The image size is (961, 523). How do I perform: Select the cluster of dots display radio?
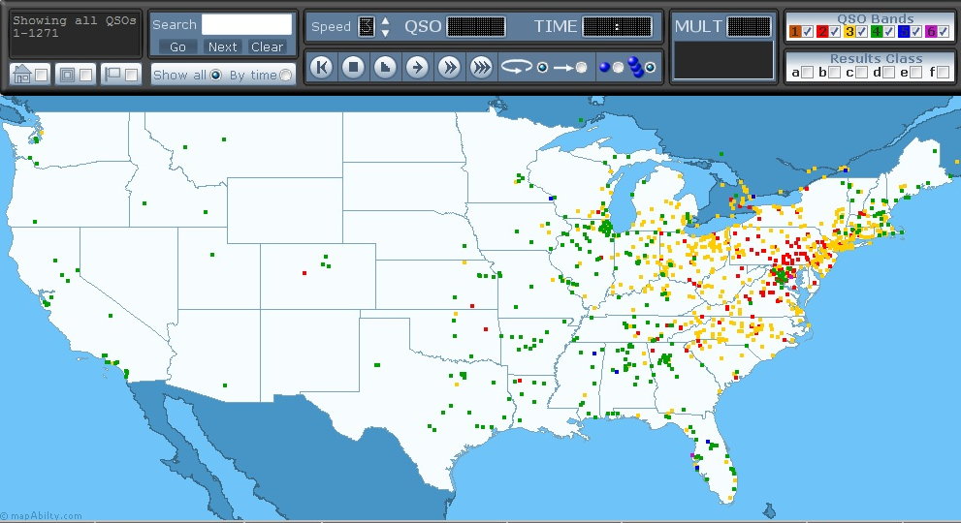coord(650,68)
